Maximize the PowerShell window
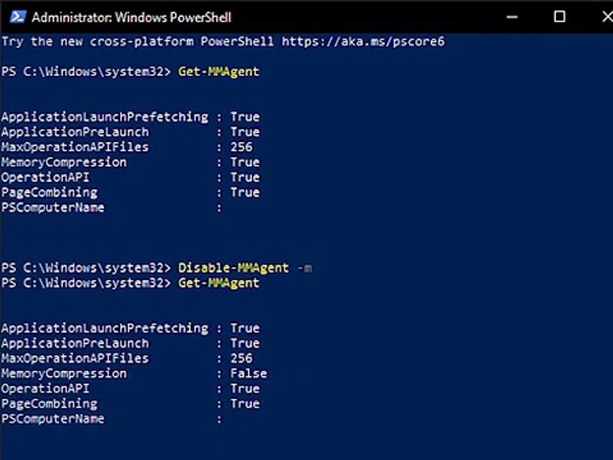This screenshot has width=613, height=460. 559,17
